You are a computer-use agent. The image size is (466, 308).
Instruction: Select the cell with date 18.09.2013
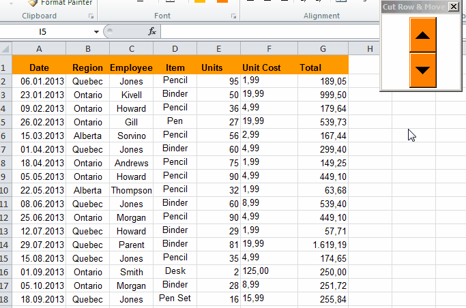39,299
